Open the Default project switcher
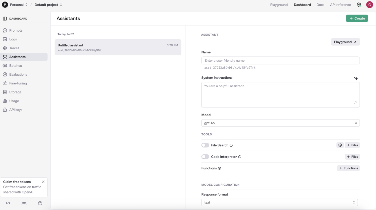 click(x=48, y=5)
